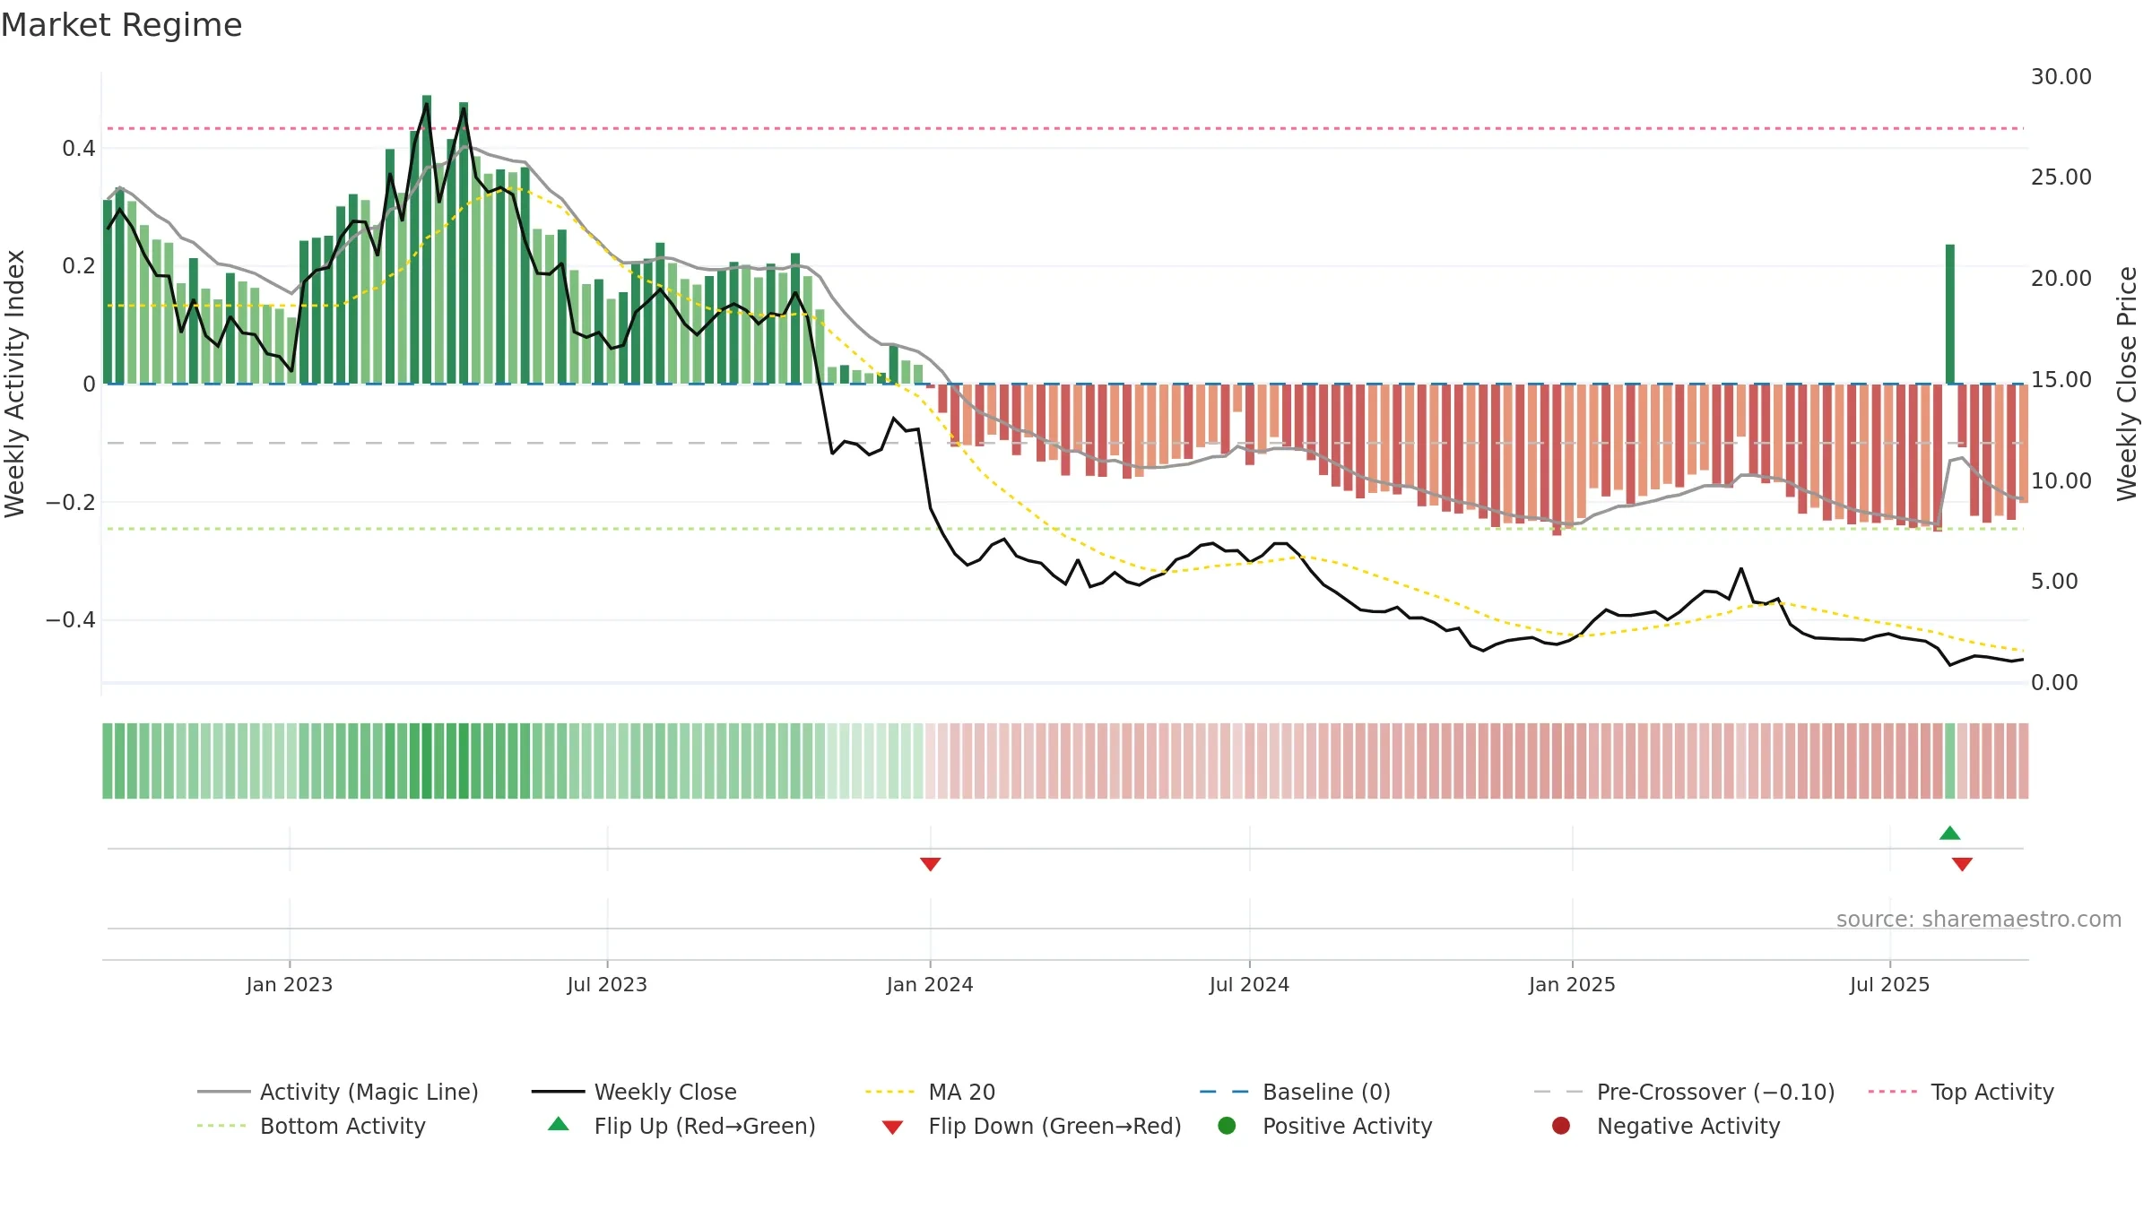This screenshot has width=2152, height=1210.
Task: Click the Jul 2024 x-axis label
Action: (x=1249, y=984)
